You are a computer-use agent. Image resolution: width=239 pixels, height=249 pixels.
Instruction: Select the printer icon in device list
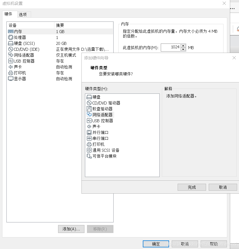[11, 73]
